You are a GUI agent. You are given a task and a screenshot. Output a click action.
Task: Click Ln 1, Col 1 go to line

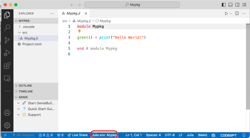point(134,135)
